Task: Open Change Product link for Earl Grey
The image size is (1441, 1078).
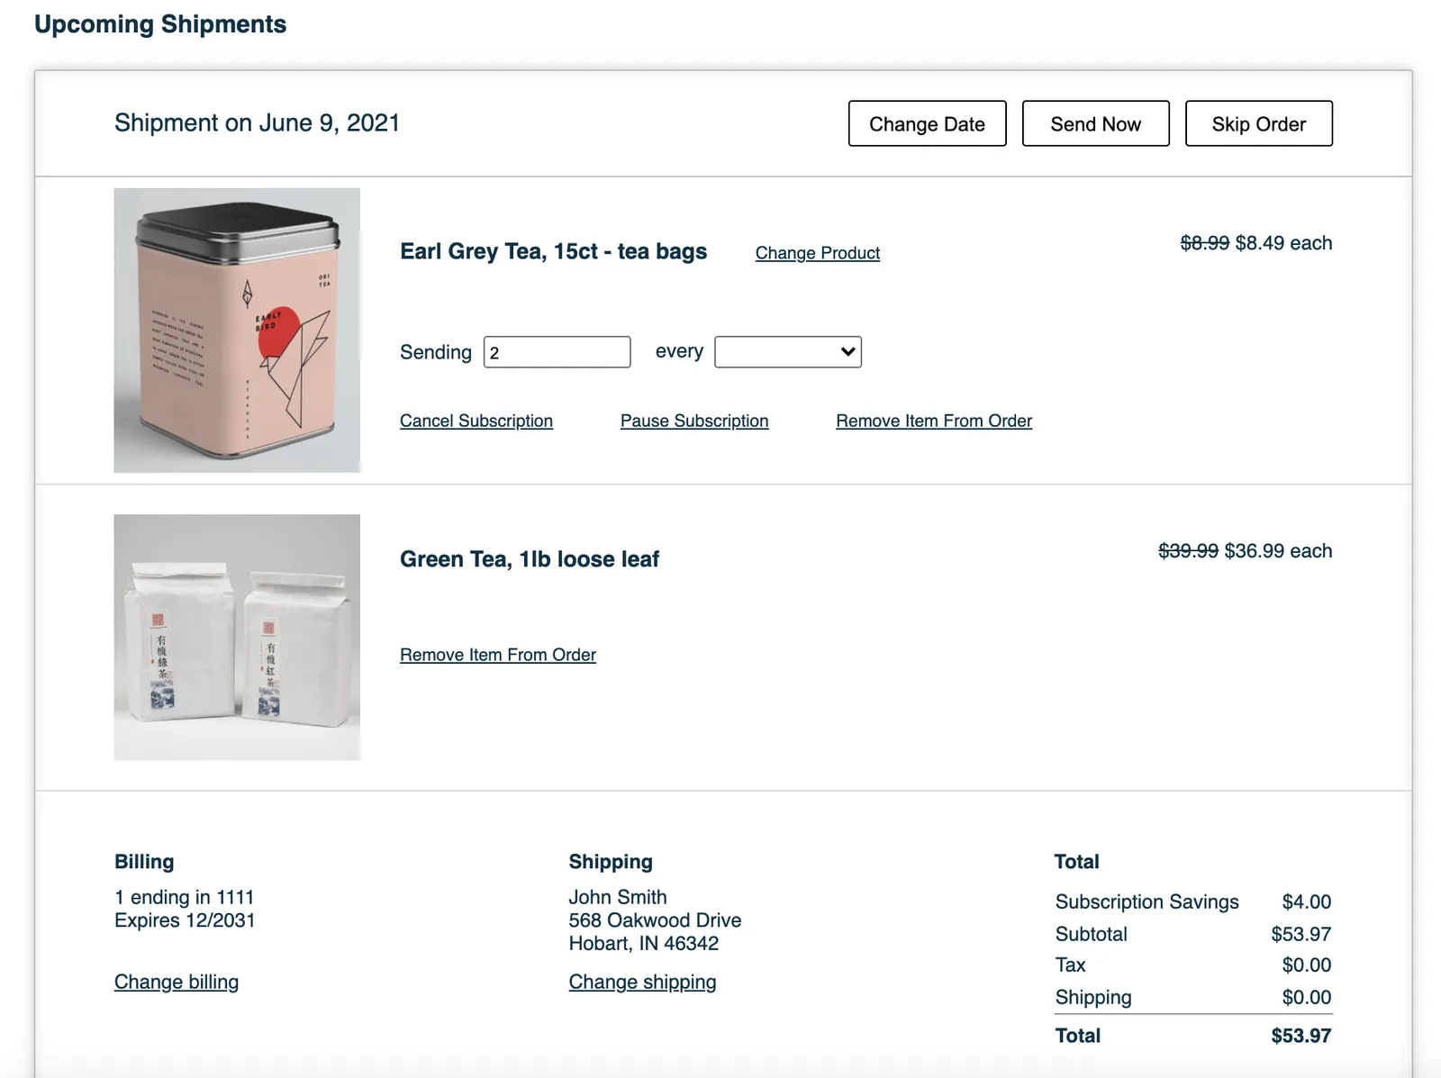Action: click(817, 253)
